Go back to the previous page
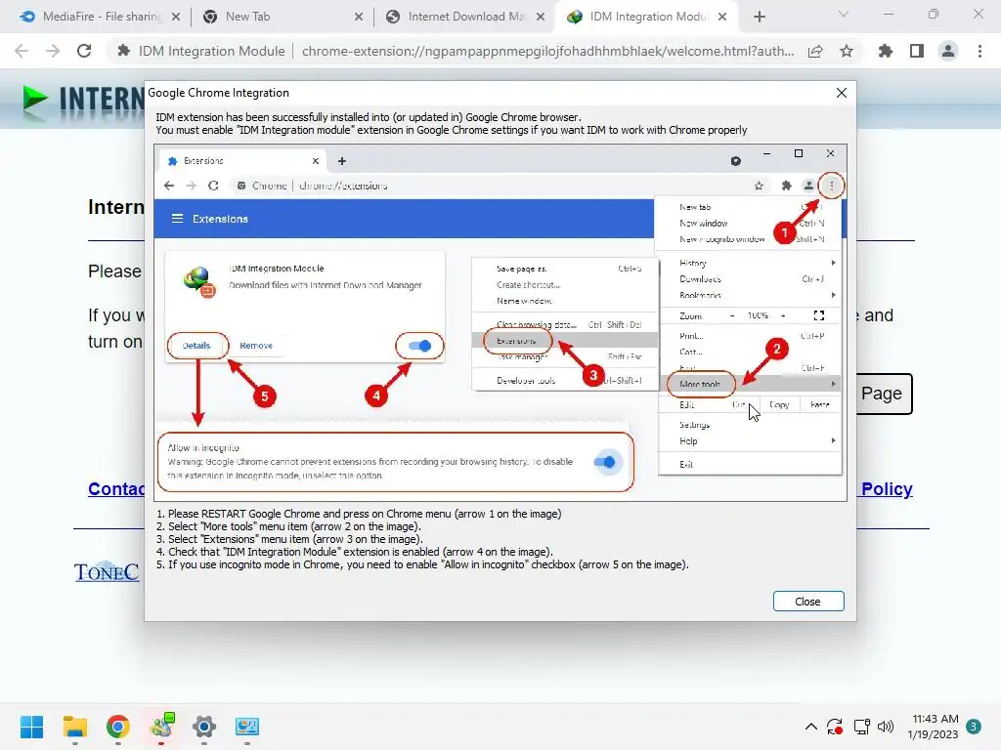The width and height of the screenshot is (1001, 750). [22, 51]
